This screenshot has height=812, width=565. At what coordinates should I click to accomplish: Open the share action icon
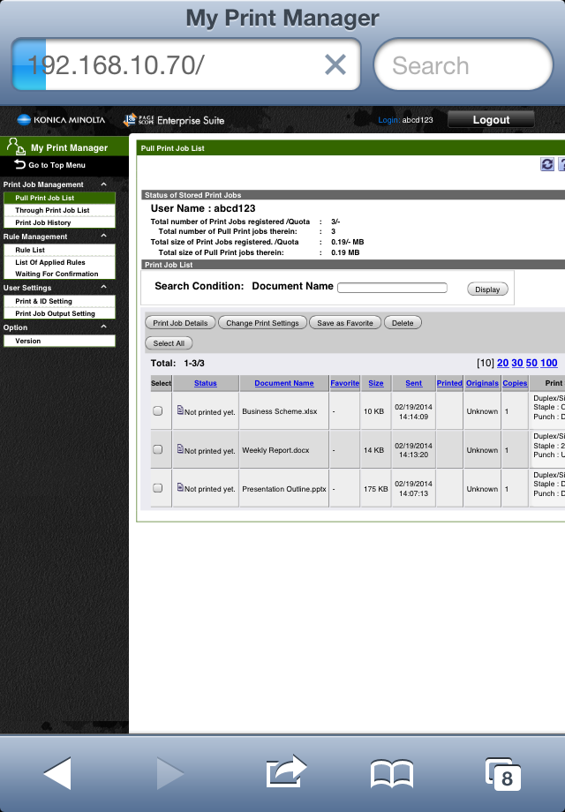pos(286,771)
